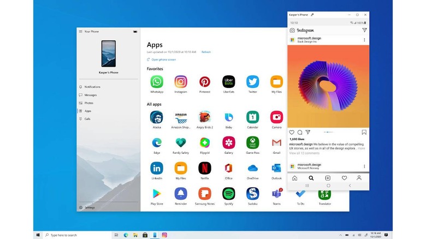Open Angry Birds 2 app
Screen dimensions: 426x239
(x=205, y=117)
